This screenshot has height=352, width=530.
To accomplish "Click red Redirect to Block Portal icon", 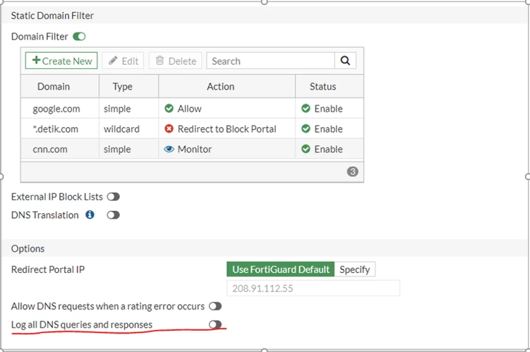I will tap(169, 128).
